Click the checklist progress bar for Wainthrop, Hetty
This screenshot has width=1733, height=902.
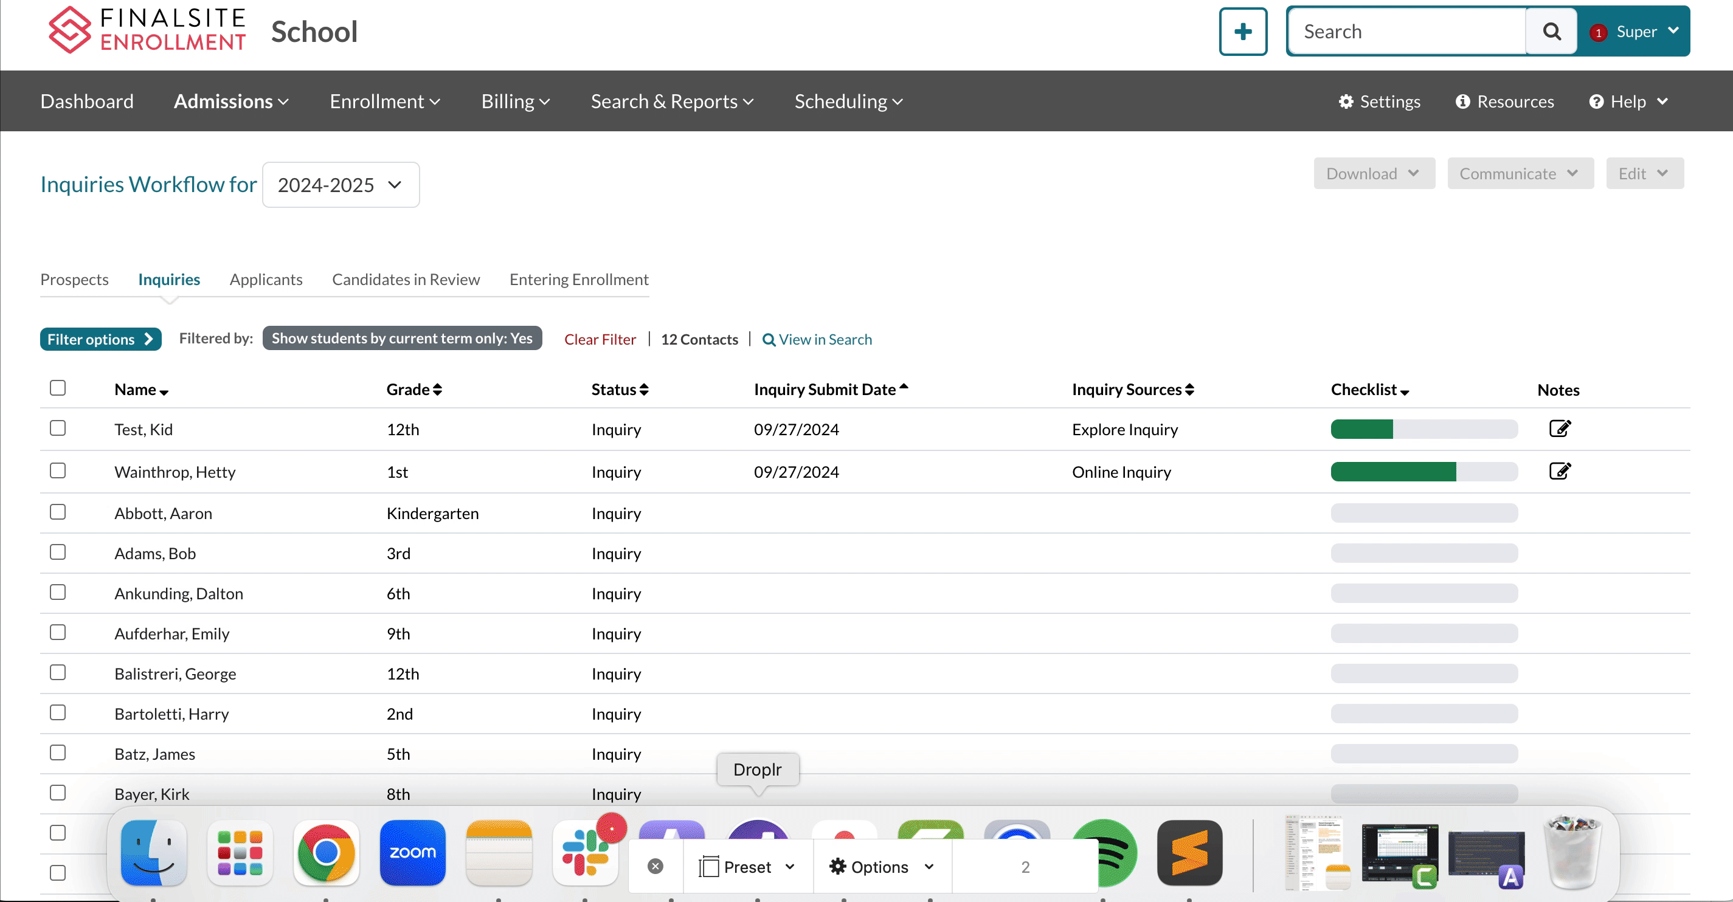pyautogui.click(x=1423, y=472)
